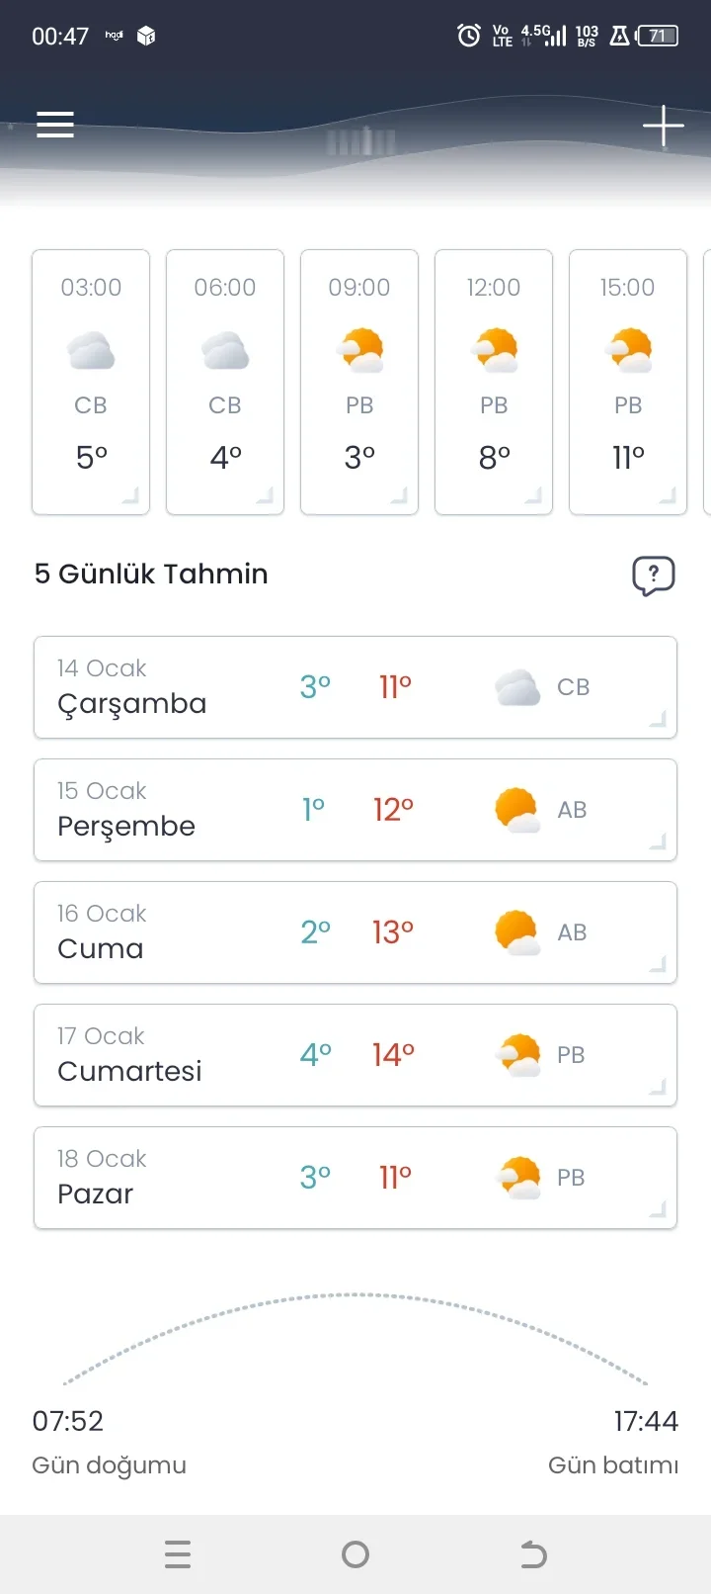This screenshot has height=1594, width=711.
Task: Expand the 06:00 hourly card corner
Action: (x=265, y=496)
